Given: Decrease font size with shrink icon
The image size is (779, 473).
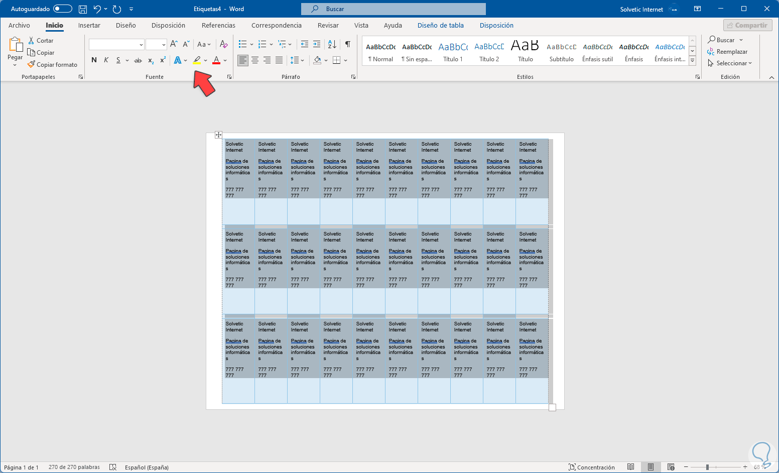Looking at the screenshot, I should pyautogui.click(x=186, y=44).
